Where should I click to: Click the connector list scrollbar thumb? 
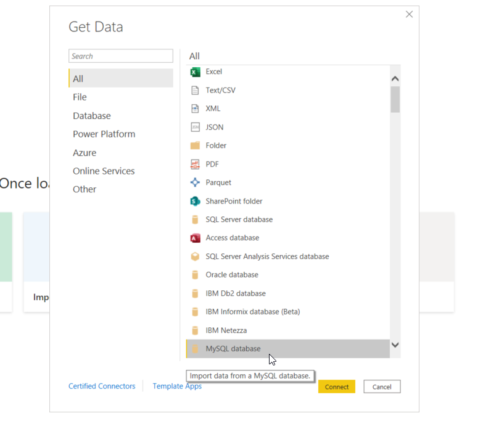point(395,99)
